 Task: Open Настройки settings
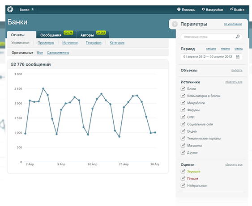[212, 9]
